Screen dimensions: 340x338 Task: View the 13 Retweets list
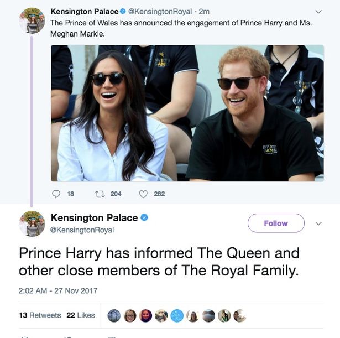(x=40, y=315)
